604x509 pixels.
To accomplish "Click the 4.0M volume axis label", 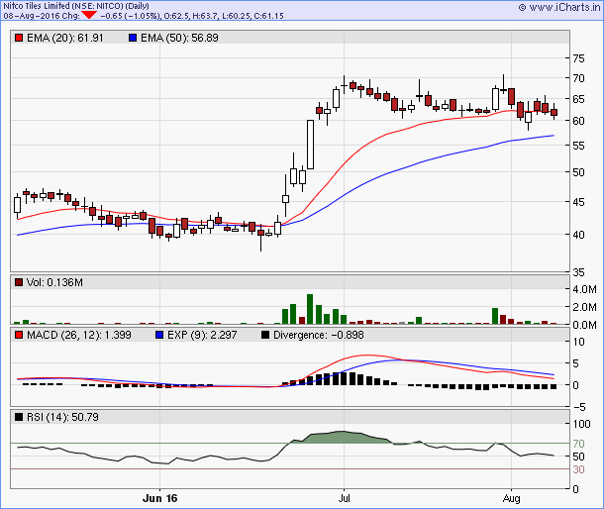I will [x=584, y=289].
